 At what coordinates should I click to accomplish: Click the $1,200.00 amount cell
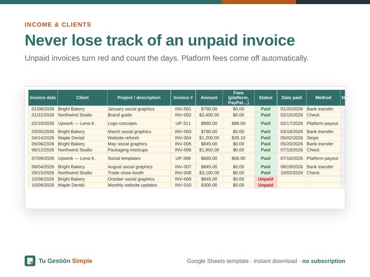point(209,138)
